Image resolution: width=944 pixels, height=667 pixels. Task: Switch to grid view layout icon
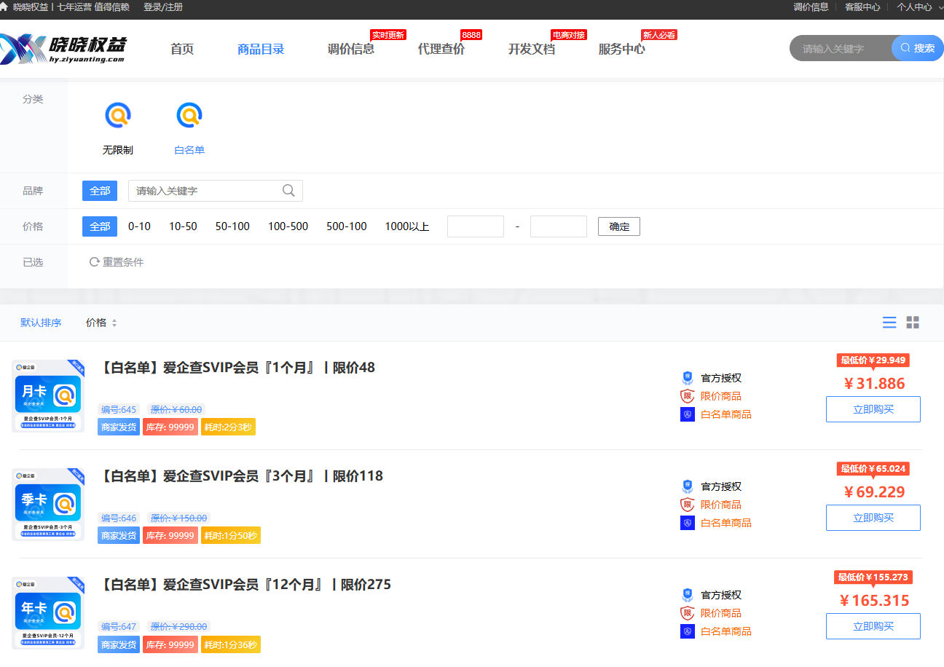click(x=913, y=323)
